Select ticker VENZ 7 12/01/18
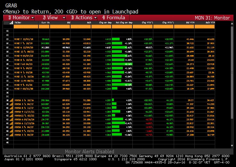Screen dimensions: 236x167 click(x=24, y=39)
